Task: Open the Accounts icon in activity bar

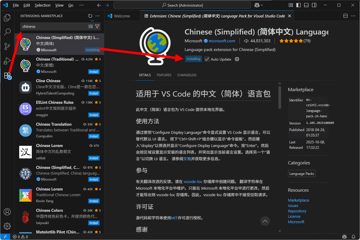Action: point(7,212)
